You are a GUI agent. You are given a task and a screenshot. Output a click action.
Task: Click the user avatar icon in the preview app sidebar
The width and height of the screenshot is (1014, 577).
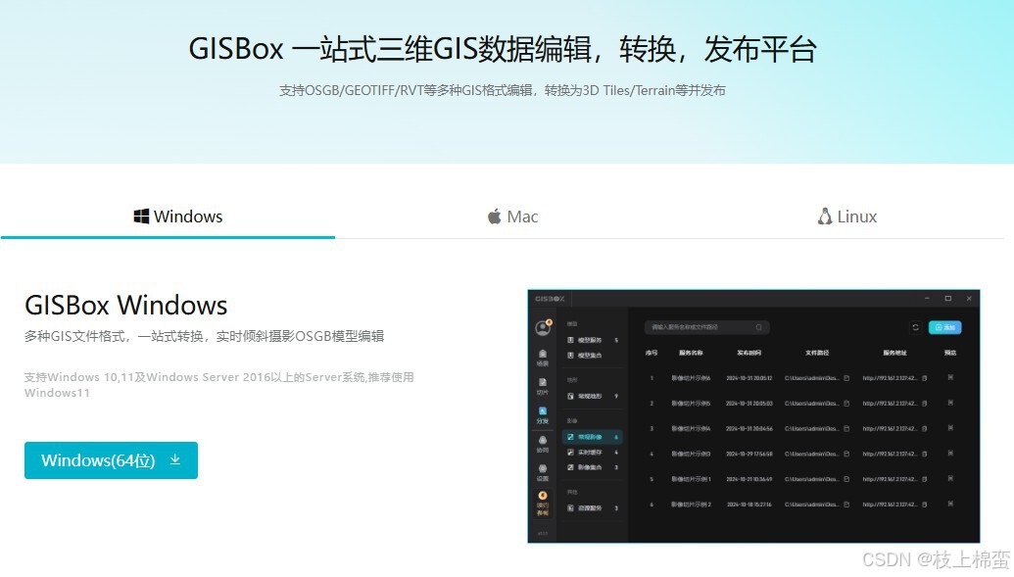point(543,328)
